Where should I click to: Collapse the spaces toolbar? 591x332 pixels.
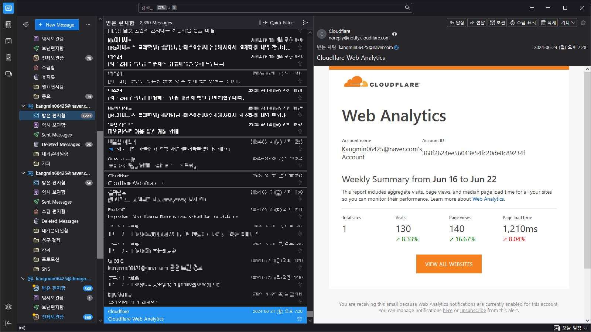coord(8,324)
